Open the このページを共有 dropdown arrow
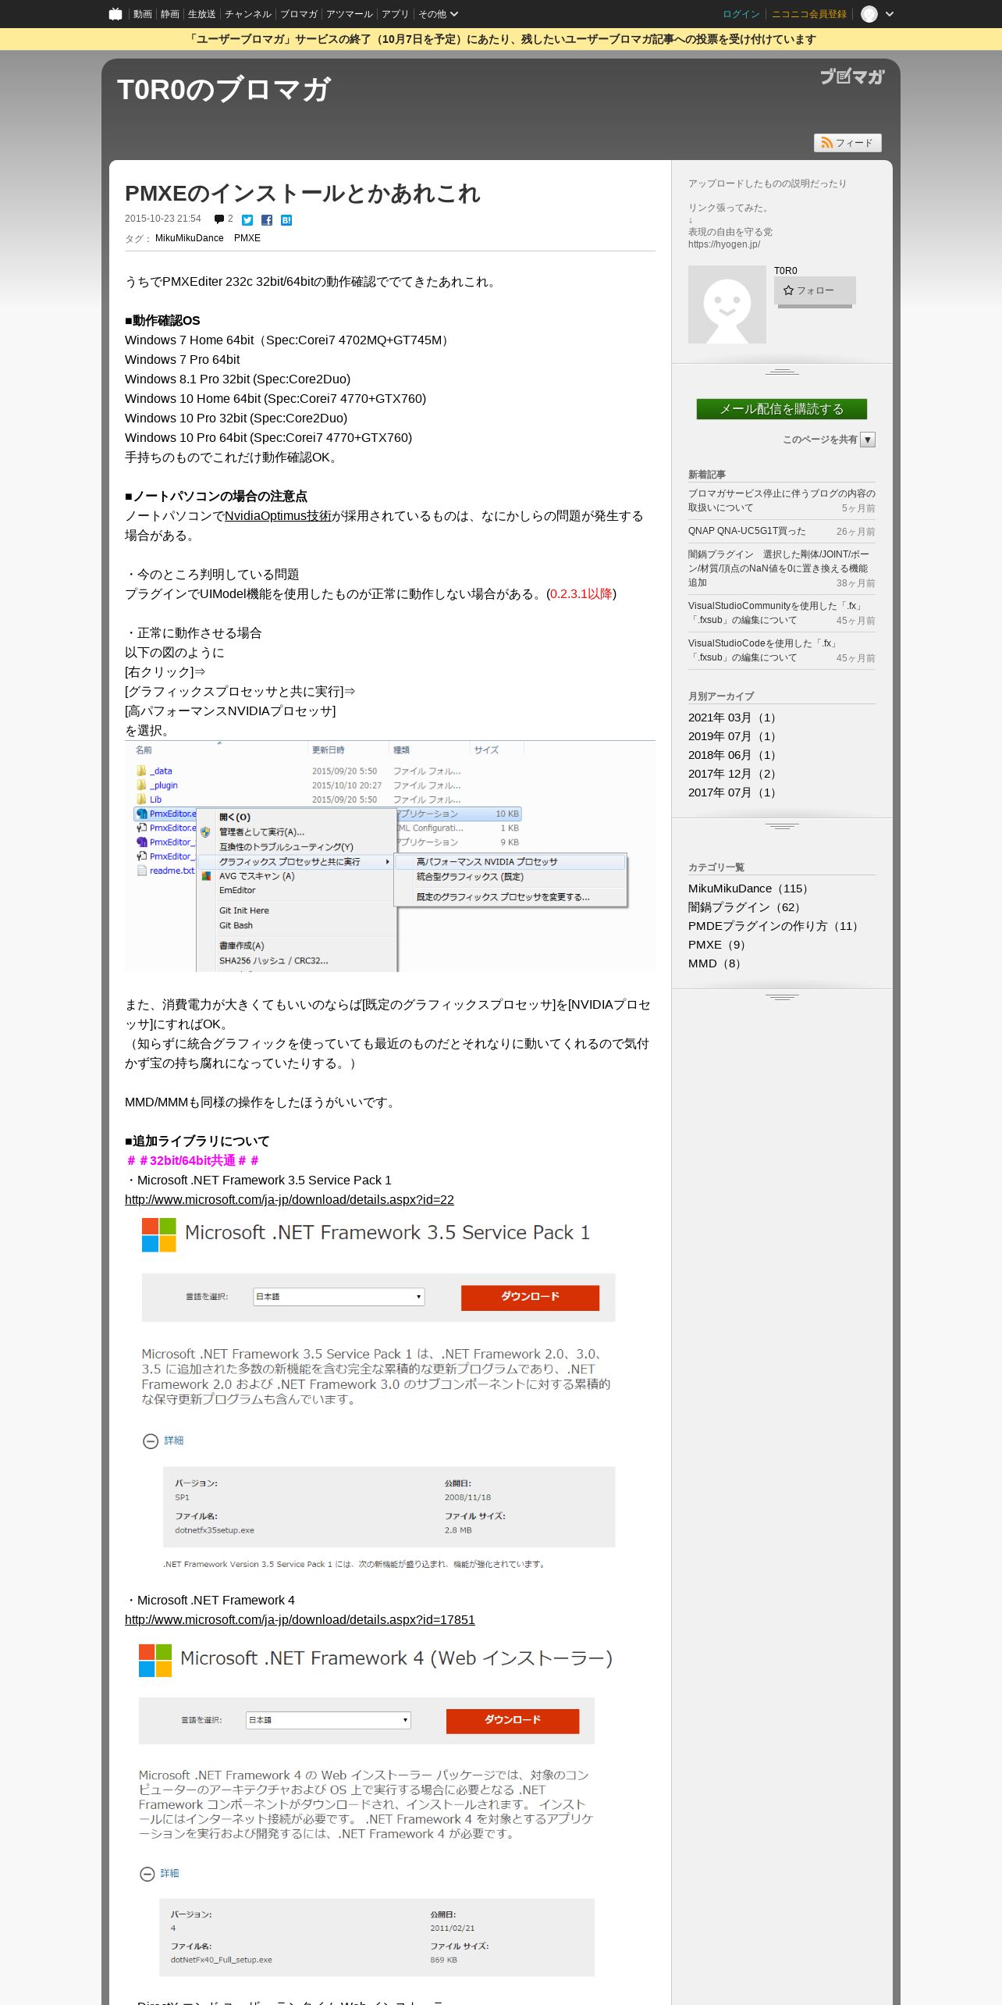This screenshot has height=2005, width=1002. pos(868,440)
